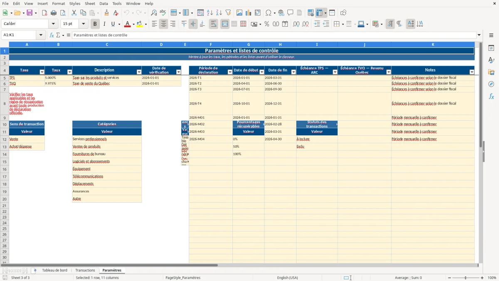This screenshot has height=281, width=499.
Task: Toggle Bold formatting
Action: click(x=95, y=24)
